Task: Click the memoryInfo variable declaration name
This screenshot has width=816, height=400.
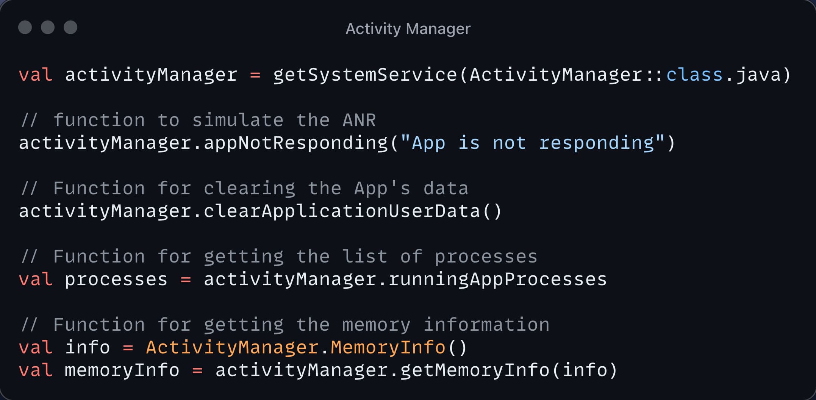Action: pos(122,370)
